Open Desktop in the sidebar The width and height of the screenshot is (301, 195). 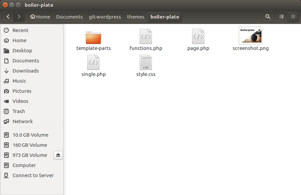[x=22, y=51]
